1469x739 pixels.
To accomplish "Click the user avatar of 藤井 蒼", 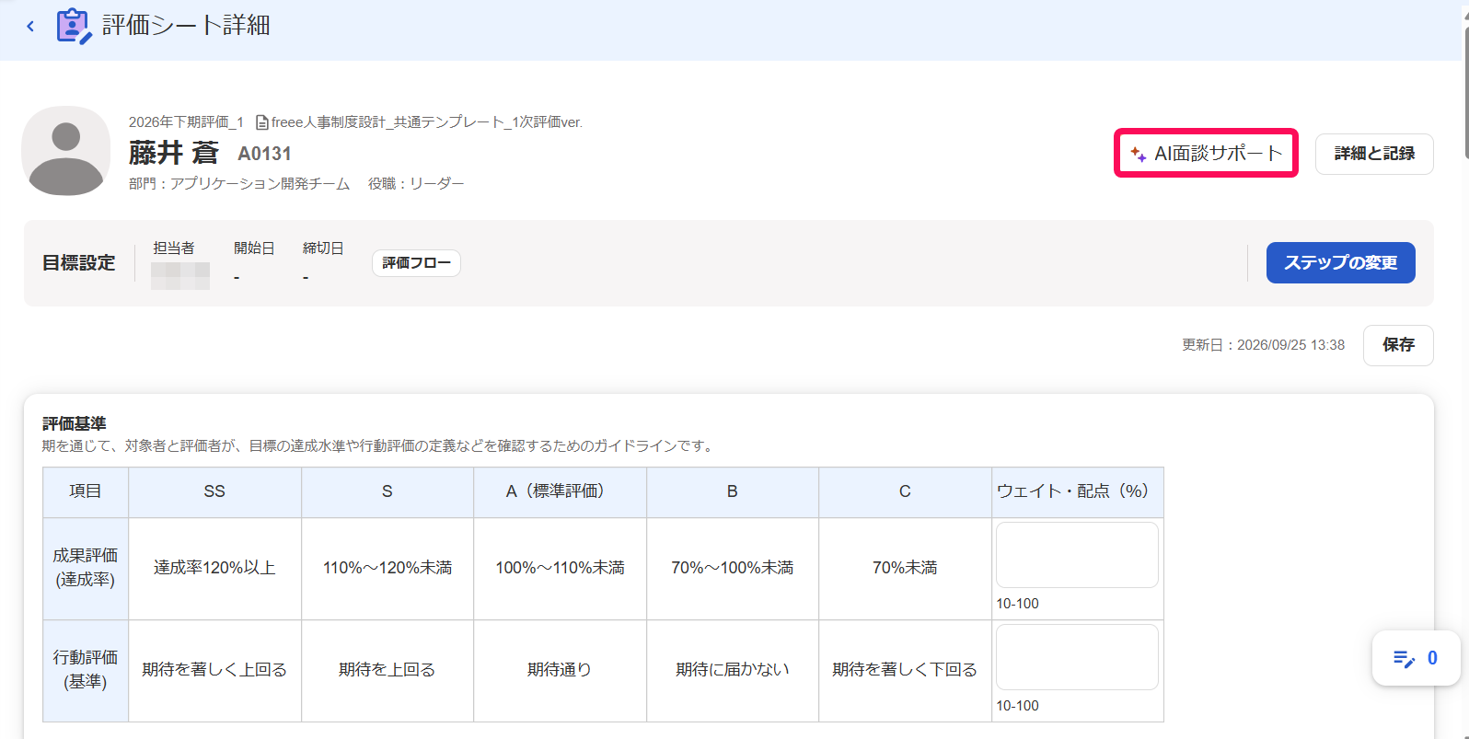I will tap(66, 151).
